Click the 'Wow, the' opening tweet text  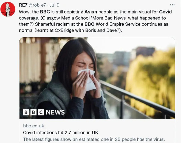coord(29,12)
